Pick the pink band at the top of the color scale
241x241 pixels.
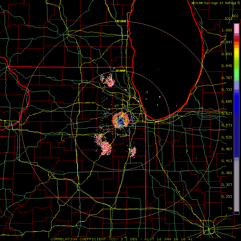click(236, 29)
